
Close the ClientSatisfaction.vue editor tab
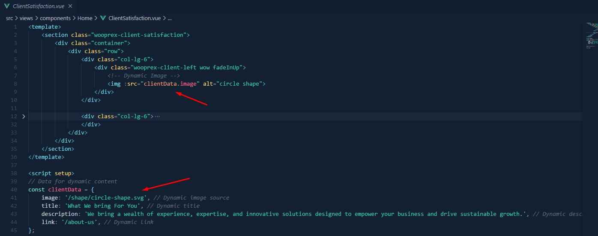click(x=70, y=6)
